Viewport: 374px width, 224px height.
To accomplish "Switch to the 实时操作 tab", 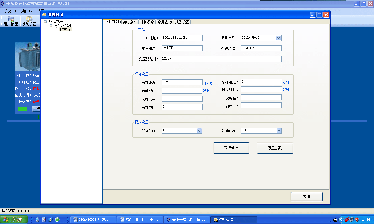I will click(129, 22).
